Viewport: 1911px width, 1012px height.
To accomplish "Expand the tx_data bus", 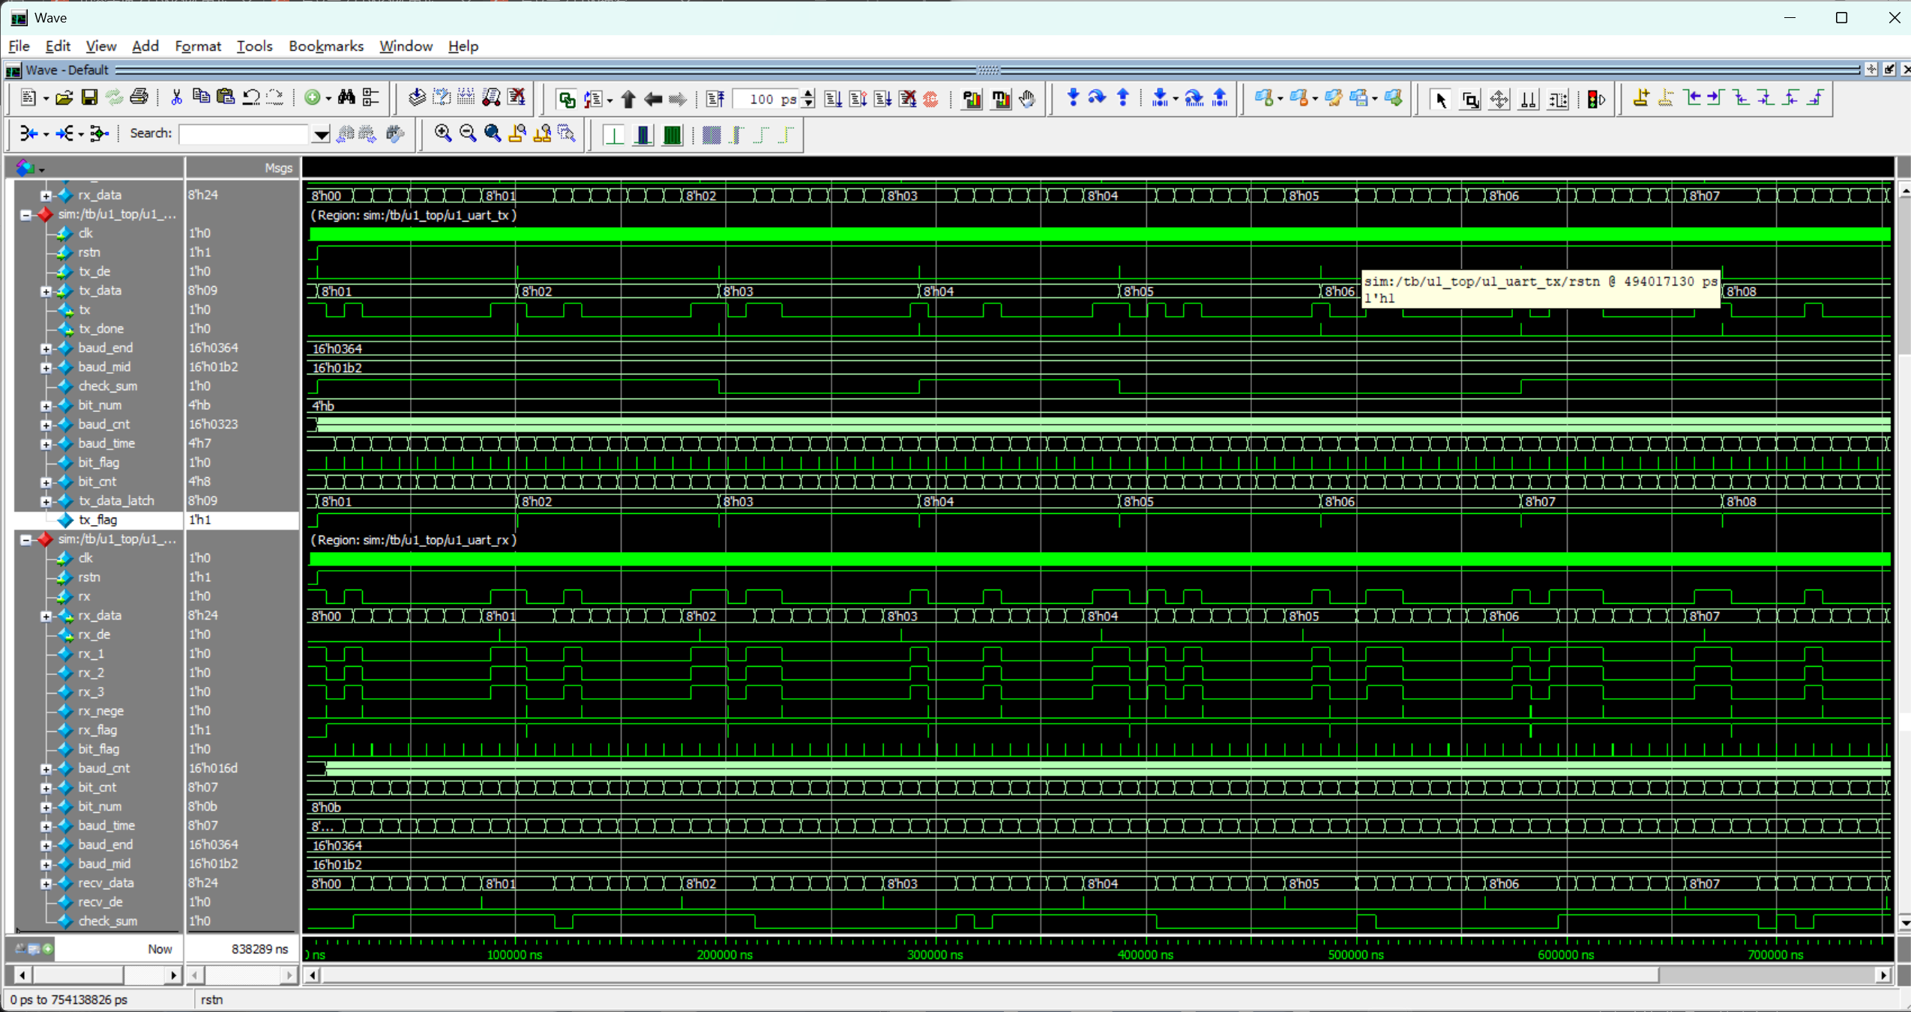I will tap(46, 291).
